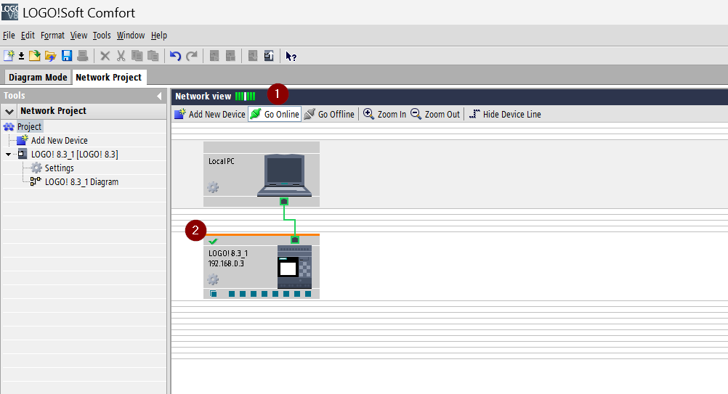Click the Go Online button
Viewport: 728px width, 394px height.
[275, 114]
